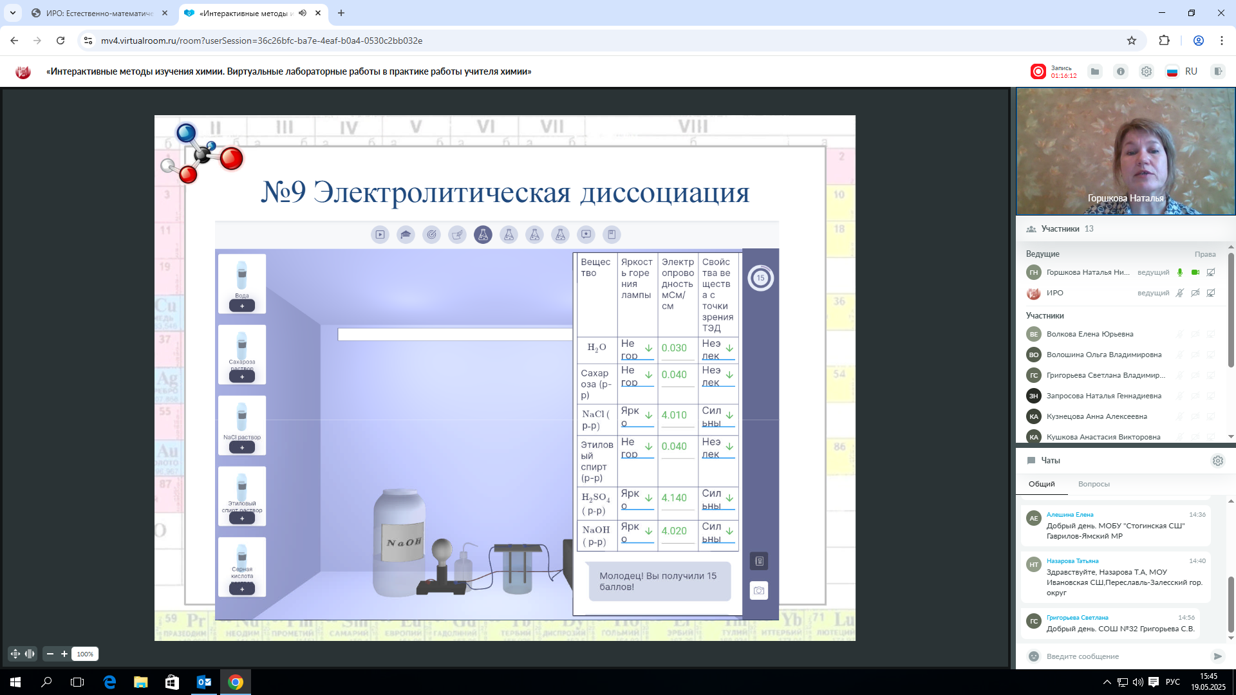Open the files folder icon in header
This screenshot has height=695, width=1236.
coord(1095,71)
